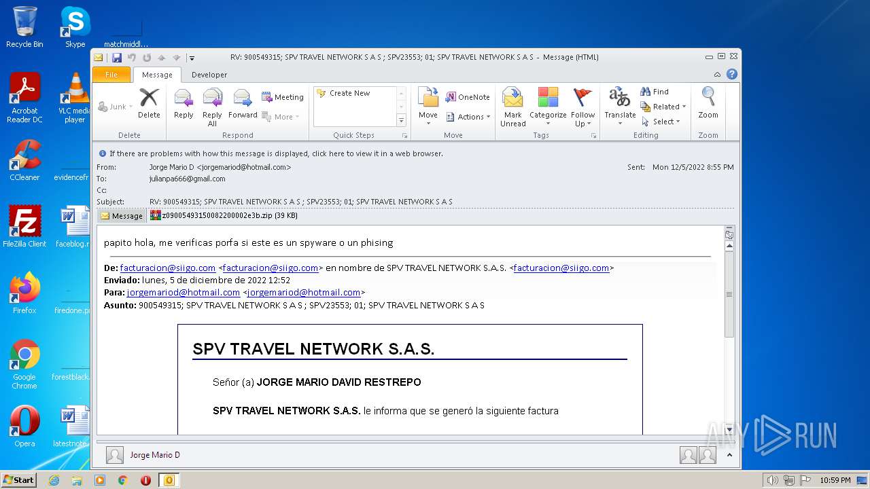
Task: Open the CCleaner desktop icon
Action: [24, 161]
